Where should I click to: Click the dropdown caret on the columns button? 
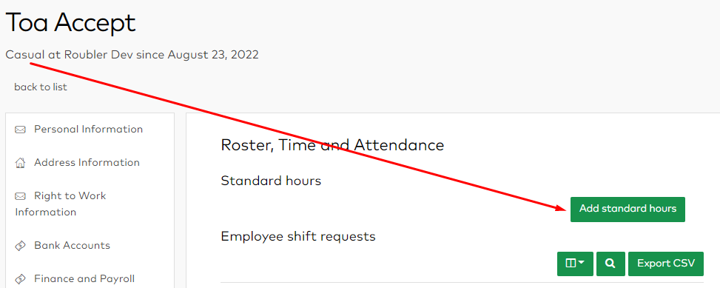click(582, 263)
